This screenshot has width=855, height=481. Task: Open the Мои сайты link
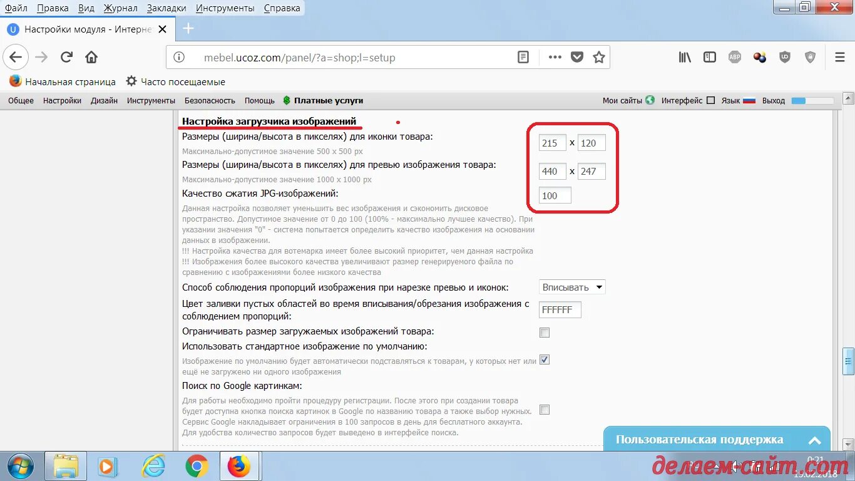622,100
